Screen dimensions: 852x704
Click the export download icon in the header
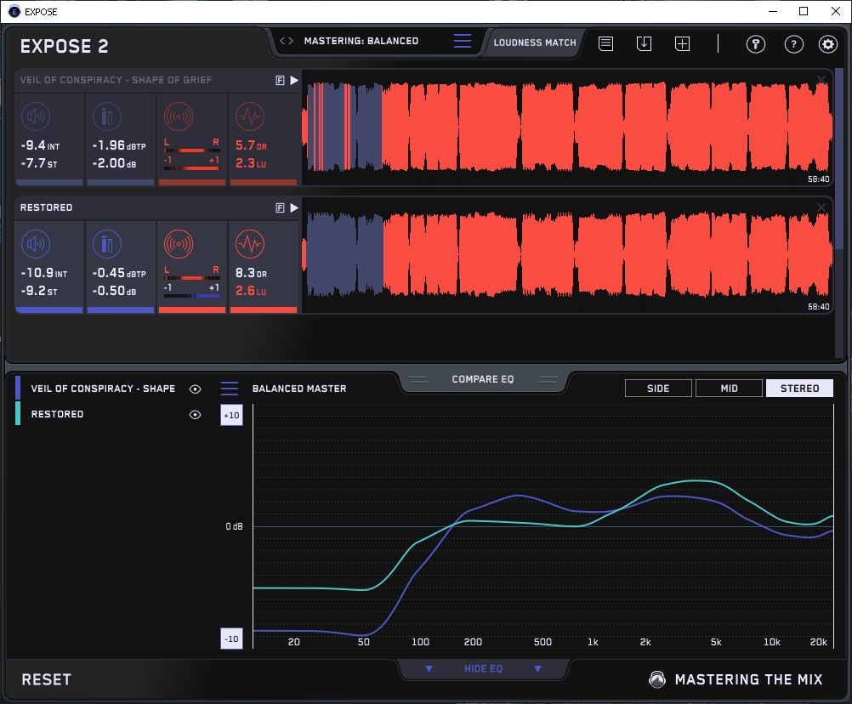tap(644, 43)
